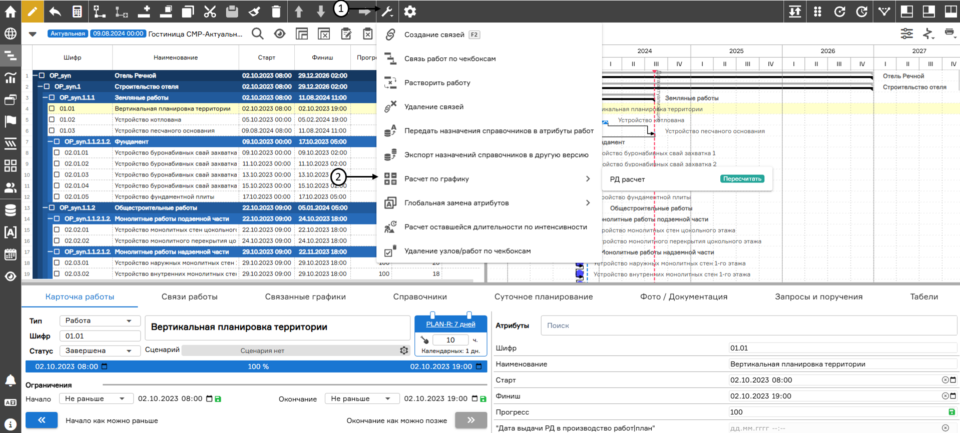Click the attributes Поиск search field
This screenshot has height=433, width=960.
pyautogui.click(x=749, y=325)
